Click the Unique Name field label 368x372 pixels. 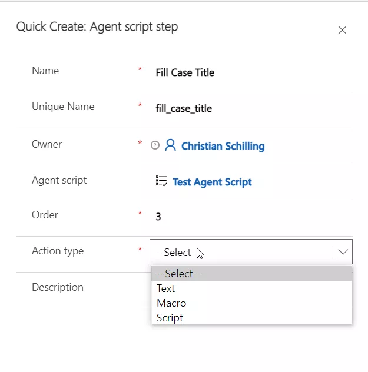(63, 107)
